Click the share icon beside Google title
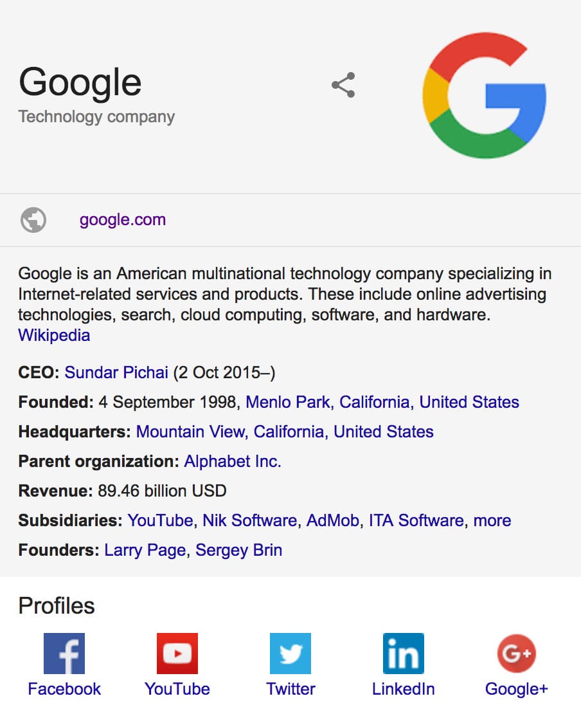The image size is (581, 723). point(343,85)
